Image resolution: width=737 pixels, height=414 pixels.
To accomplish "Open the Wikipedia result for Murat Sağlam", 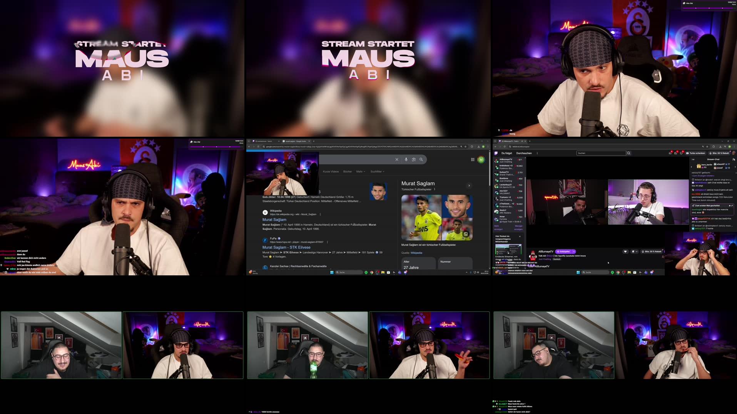I will tap(274, 220).
